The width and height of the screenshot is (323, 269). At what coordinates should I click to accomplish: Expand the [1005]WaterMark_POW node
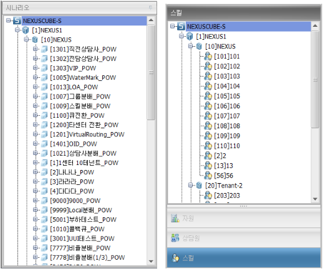[x=35, y=77]
